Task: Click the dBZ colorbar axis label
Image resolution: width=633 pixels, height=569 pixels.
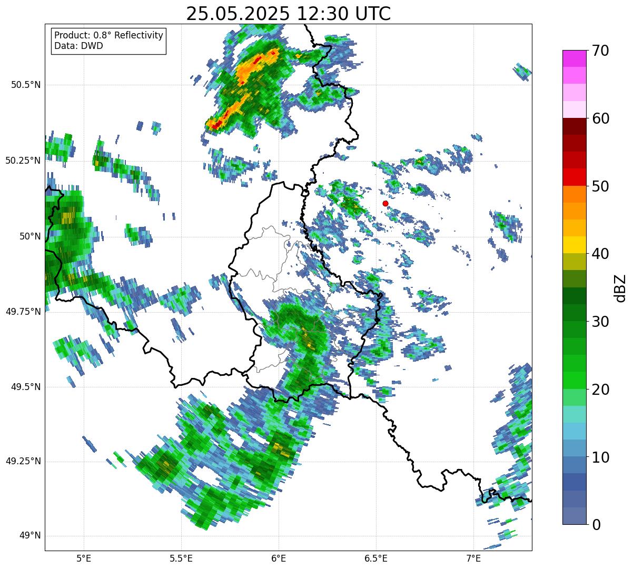Action: [620, 287]
